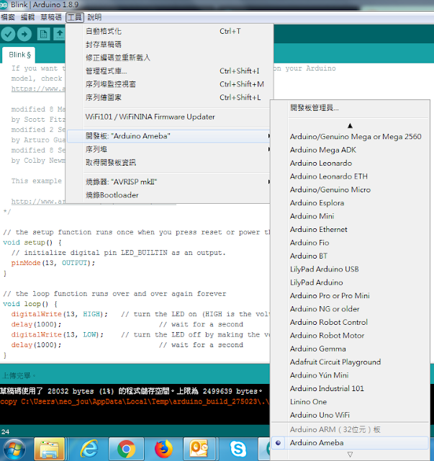Select Arduino/Genuino Mega or Mega 2560 board
The width and height of the screenshot is (434, 461).
tap(350, 137)
